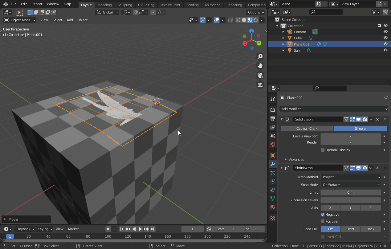Click the pan hand viewport gizmo
Screen dimensions: 391x249
pos(260,66)
